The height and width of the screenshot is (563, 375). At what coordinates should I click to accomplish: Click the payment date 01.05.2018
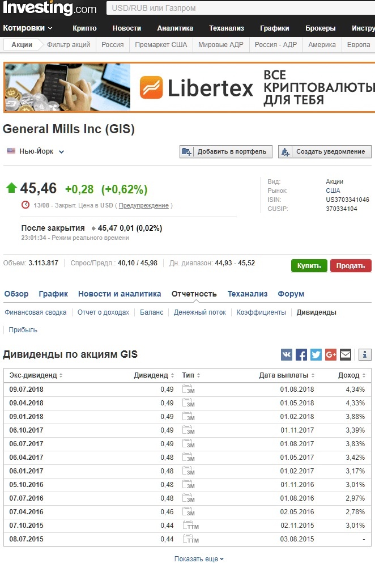tap(297, 403)
